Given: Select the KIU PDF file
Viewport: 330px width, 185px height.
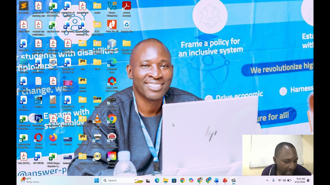Looking at the screenshot, I should [53, 83].
